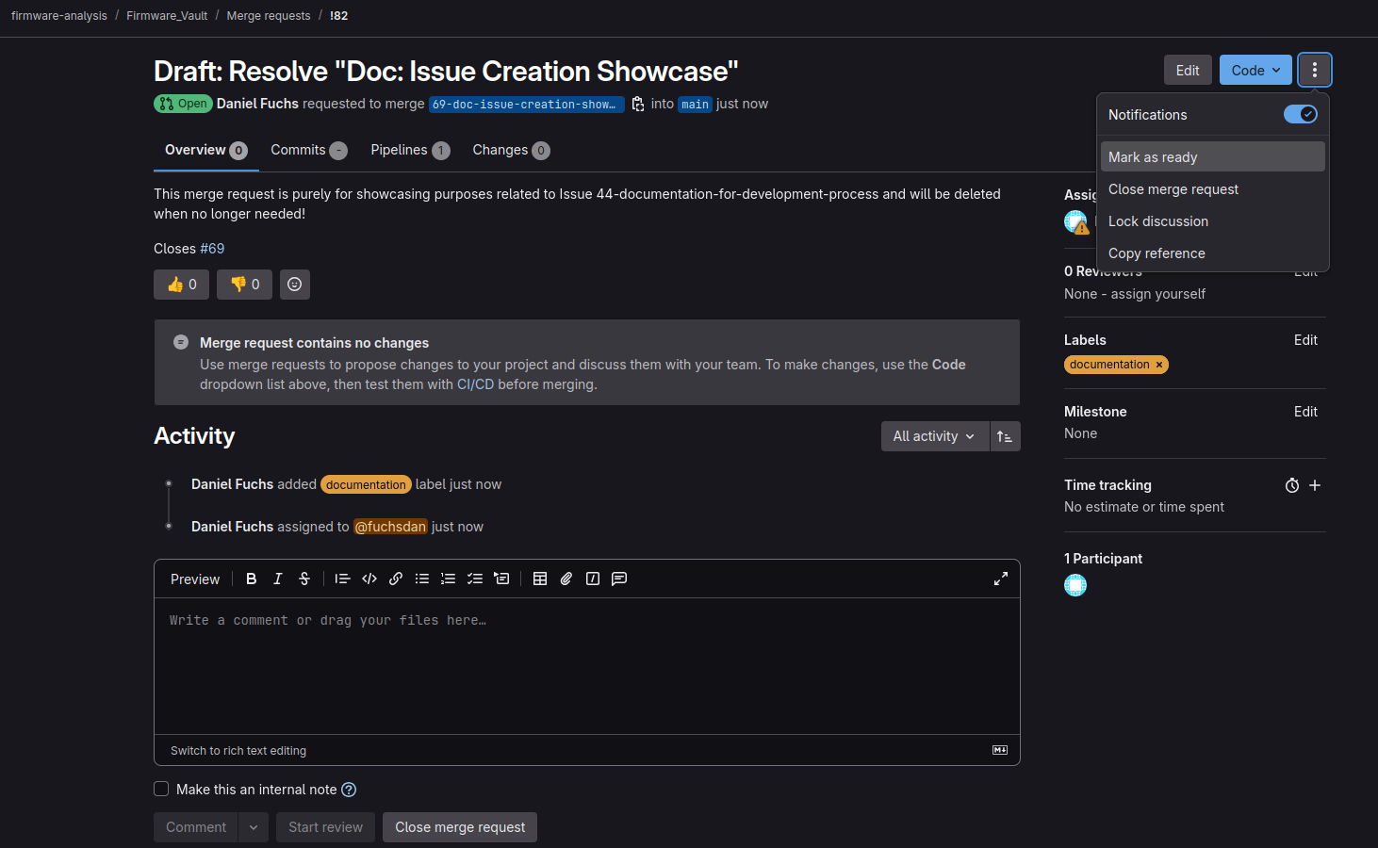Toggle the Notifications switch
Viewport: 1378px width, 848px height.
coord(1301,114)
